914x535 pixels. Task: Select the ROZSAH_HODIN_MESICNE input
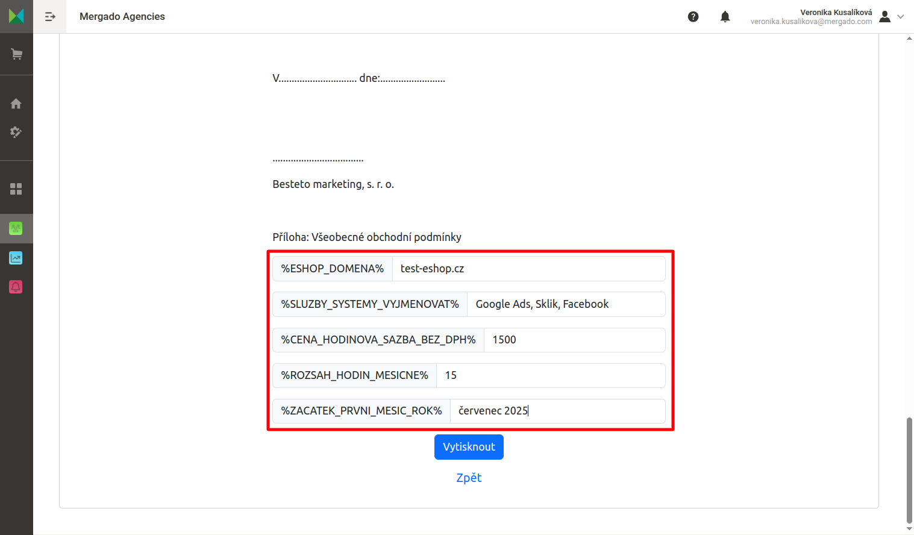point(551,375)
